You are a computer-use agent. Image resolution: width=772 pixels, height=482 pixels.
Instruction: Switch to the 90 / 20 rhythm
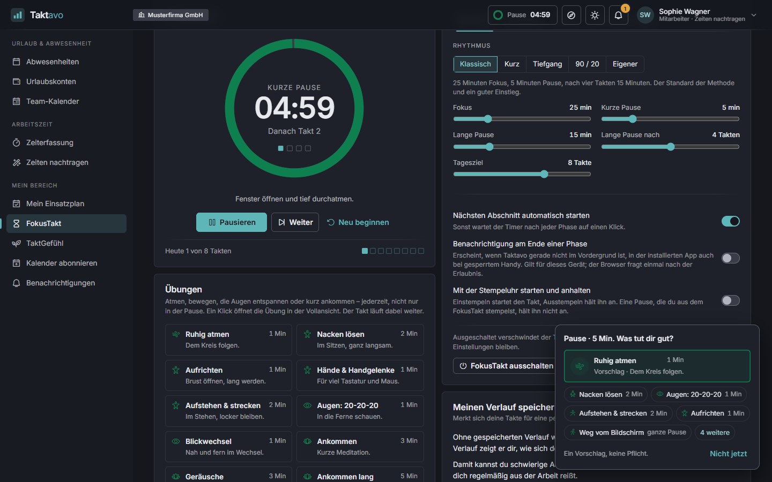pyautogui.click(x=587, y=64)
